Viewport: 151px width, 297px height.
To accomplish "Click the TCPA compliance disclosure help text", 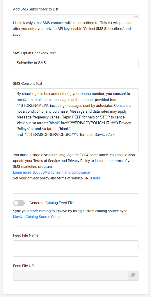I will click(74, 161).
